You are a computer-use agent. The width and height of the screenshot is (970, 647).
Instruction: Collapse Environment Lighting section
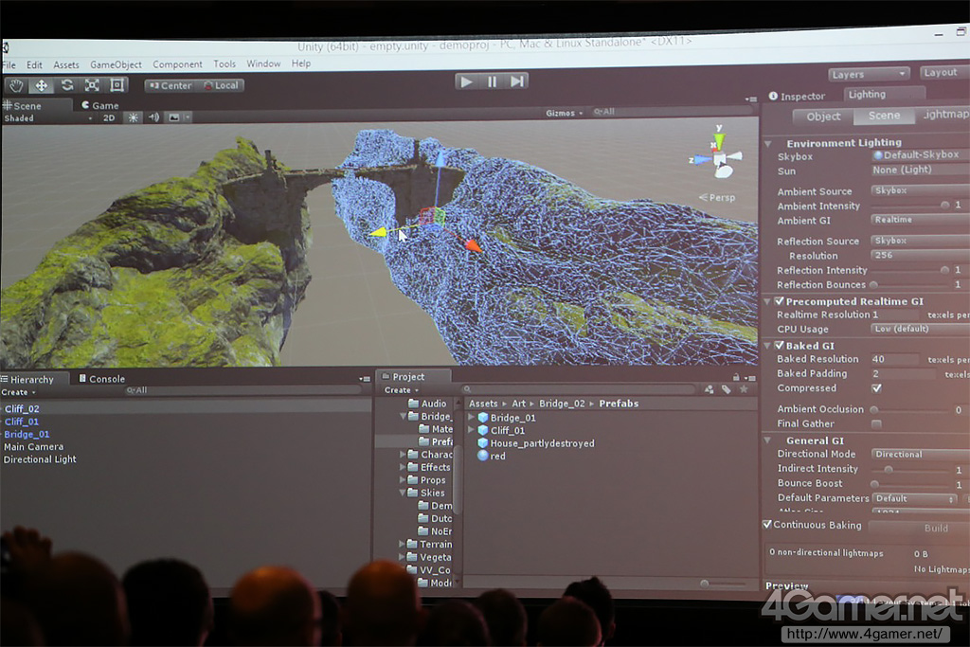(x=767, y=143)
